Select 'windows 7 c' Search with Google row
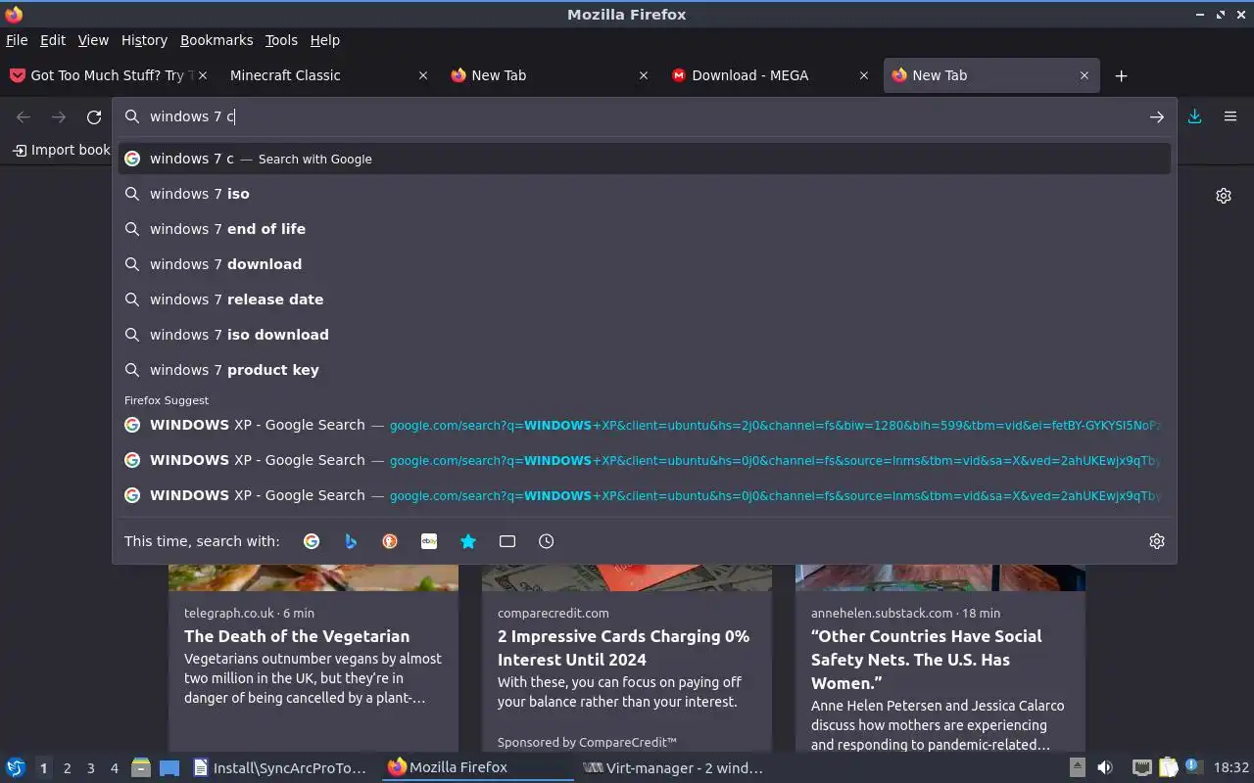The height and width of the screenshot is (783, 1254). click(x=645, y=159)
